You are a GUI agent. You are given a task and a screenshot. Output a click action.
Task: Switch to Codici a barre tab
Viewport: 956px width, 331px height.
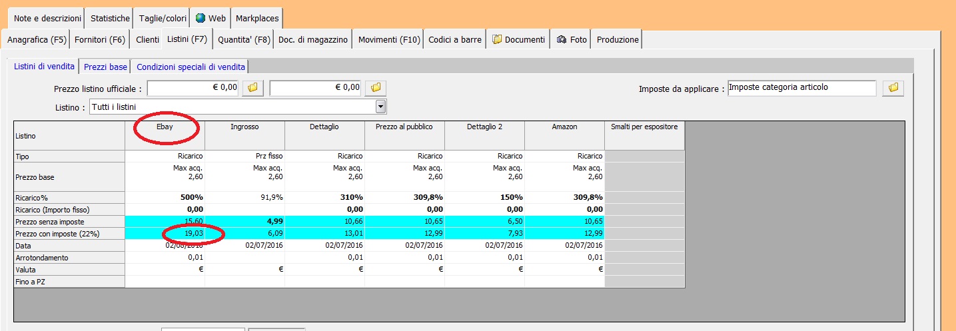[x=454, y=40]
